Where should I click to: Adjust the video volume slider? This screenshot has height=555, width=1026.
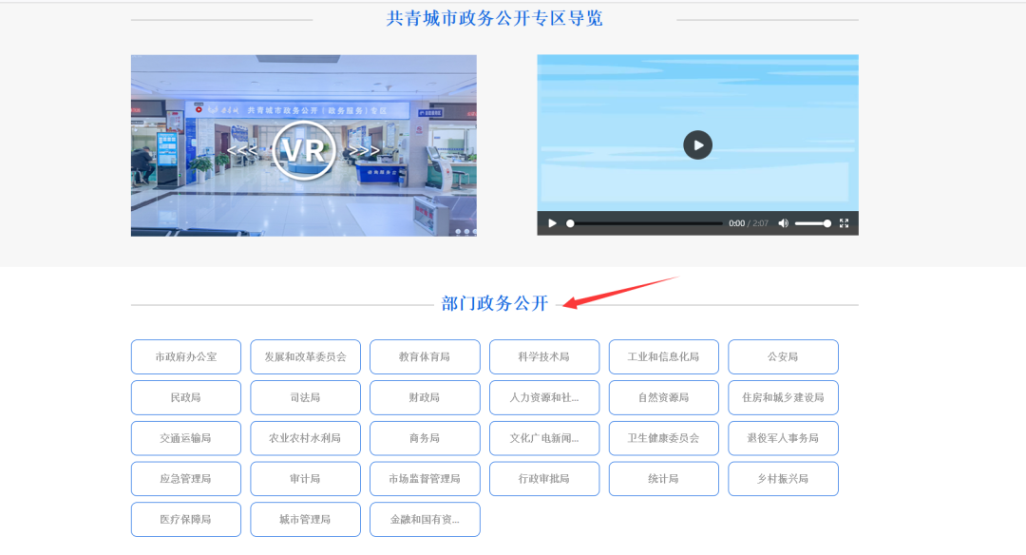[812, 223]
